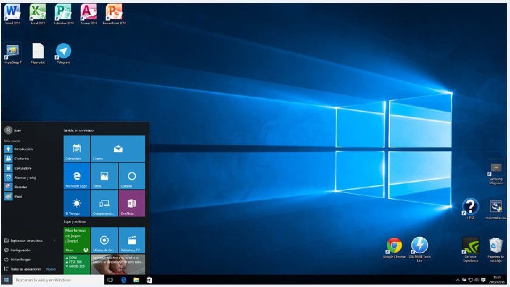
Task: Open Configuración in the Start menu
Action: tap(20, 250)
